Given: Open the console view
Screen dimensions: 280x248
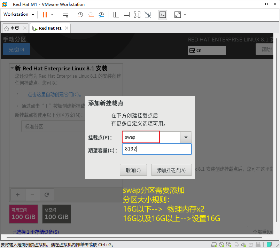Looking at the screenshot, I should click(163, 15).
